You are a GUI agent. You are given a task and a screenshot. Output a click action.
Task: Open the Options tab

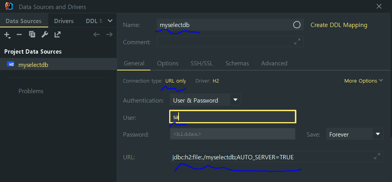point(168,63)
